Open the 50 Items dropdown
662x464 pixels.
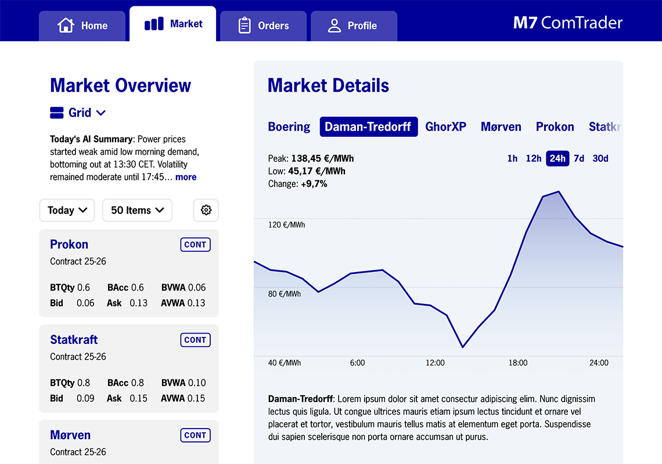coord(137,210)
